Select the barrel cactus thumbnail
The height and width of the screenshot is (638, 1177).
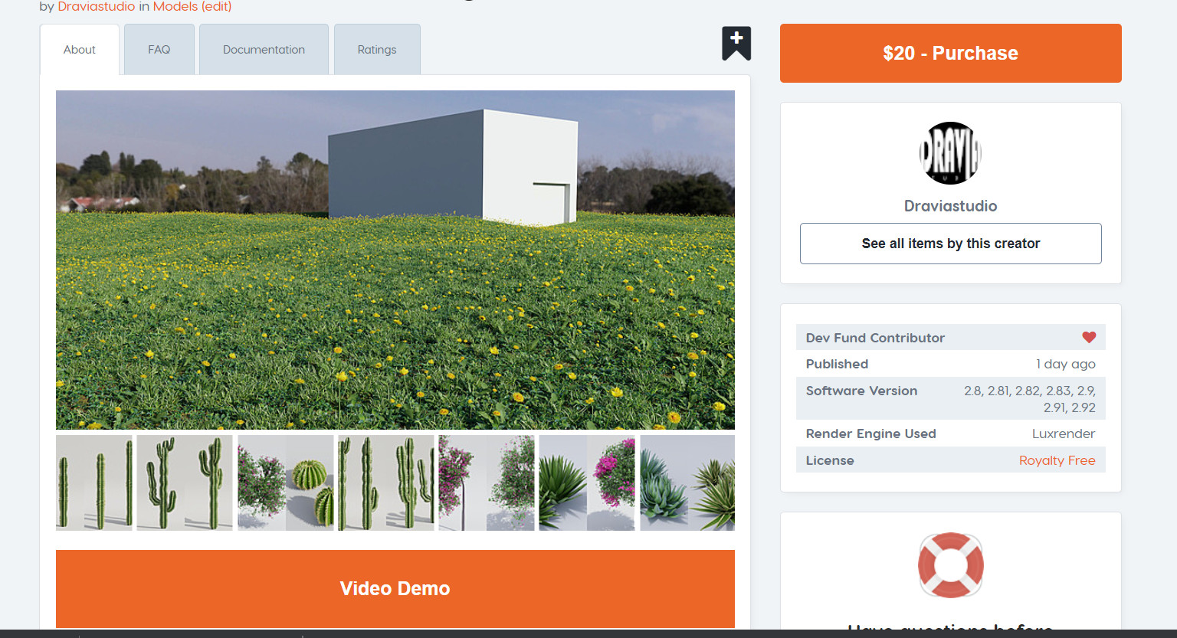(286, 483)
